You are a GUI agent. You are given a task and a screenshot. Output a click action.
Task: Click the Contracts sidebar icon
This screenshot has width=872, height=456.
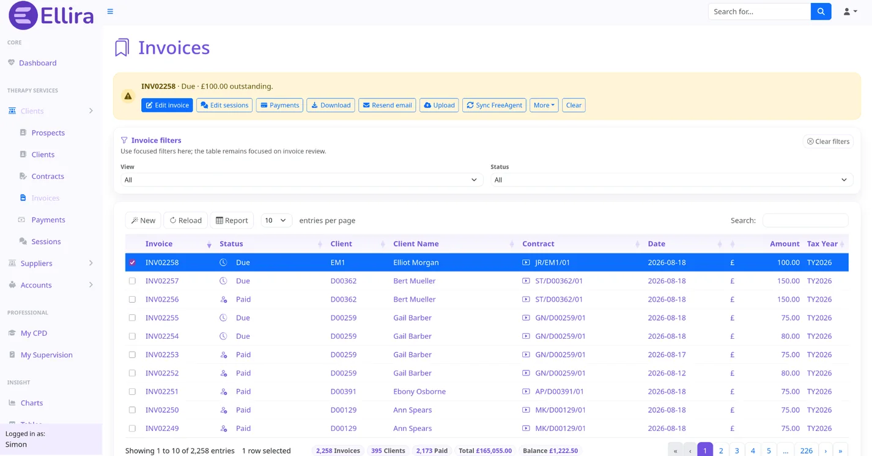[23, 176]
